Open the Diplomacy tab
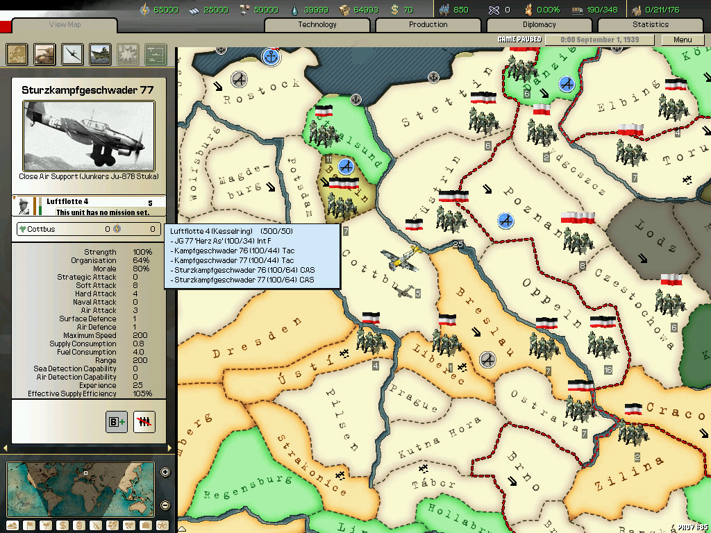The width and height of the screenshot is (711, 533). tap(541, 25)
